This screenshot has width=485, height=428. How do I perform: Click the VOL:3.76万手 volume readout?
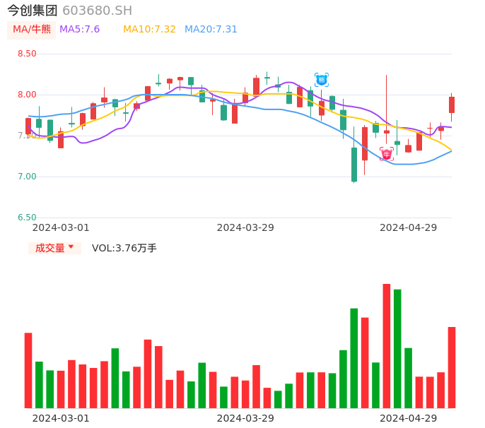pos(124,248)
